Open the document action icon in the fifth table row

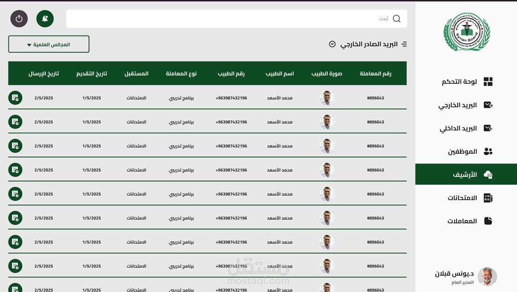coord(15,194)
